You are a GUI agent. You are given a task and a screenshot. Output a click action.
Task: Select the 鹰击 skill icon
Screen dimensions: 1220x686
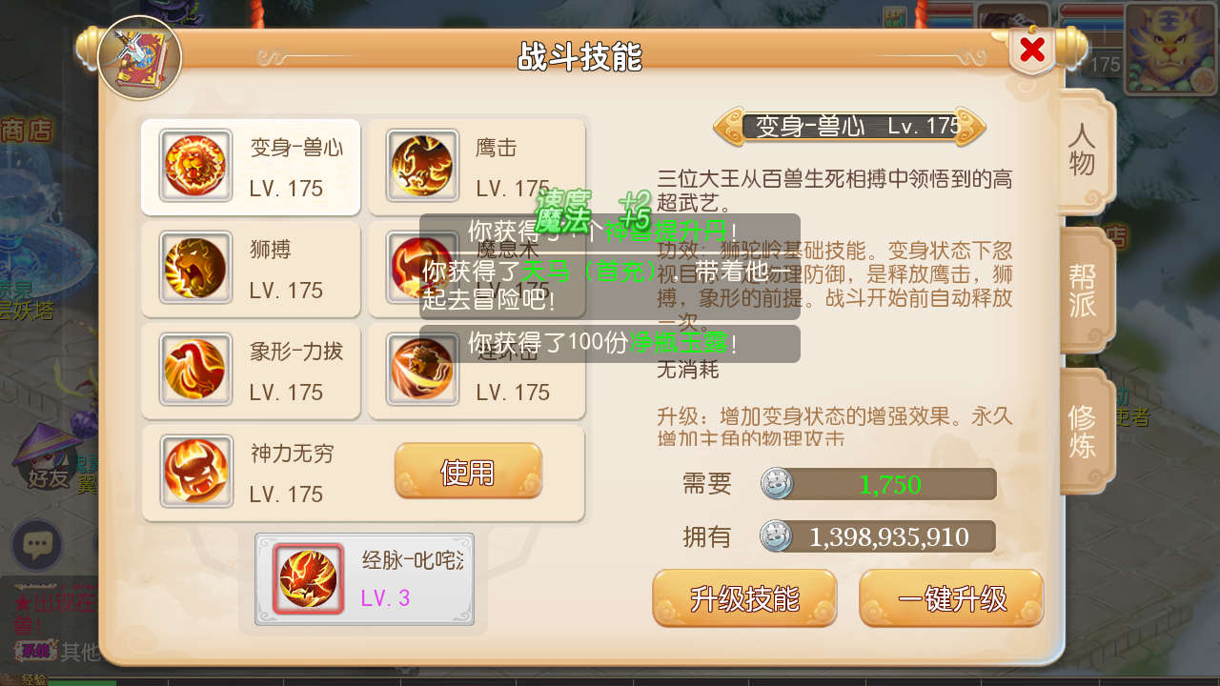click(x=422, y=166)
